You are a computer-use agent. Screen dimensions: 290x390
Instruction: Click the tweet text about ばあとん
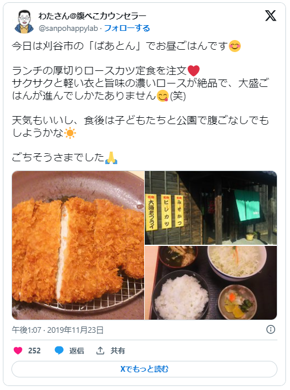(x=126, y=46)
